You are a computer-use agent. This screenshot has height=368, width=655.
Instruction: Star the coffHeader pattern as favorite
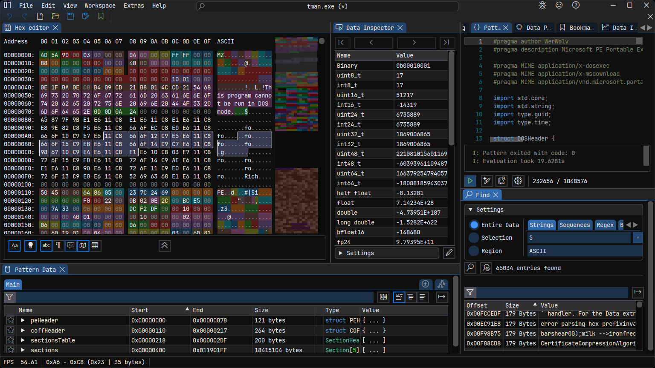click(11, 331)
